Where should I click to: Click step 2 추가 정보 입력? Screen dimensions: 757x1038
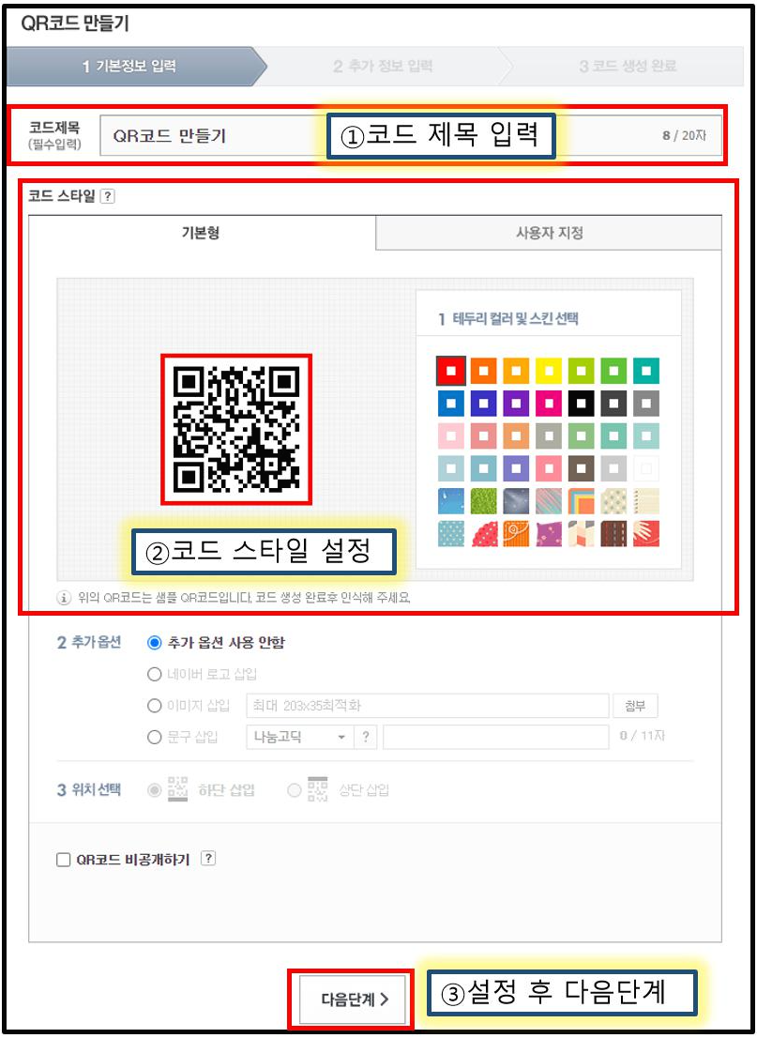tap(383, 67)
